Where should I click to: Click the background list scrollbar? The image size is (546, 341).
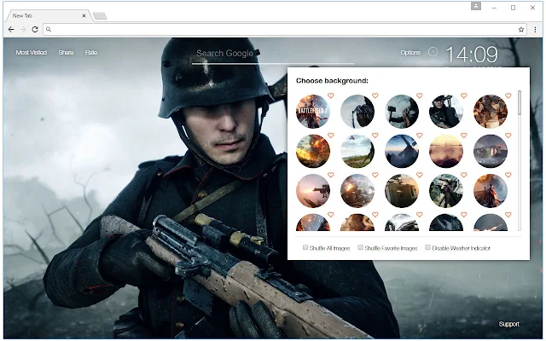[x=520, y=103]
